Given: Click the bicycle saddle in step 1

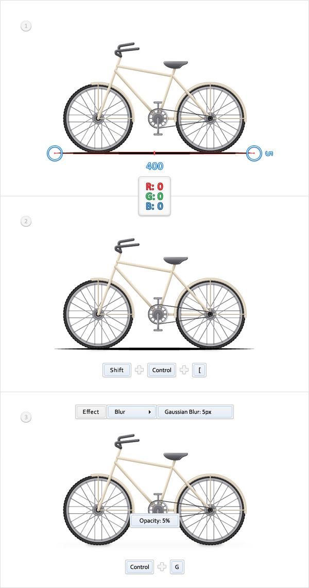Looking at the screenshot, I should click(176, 64).
